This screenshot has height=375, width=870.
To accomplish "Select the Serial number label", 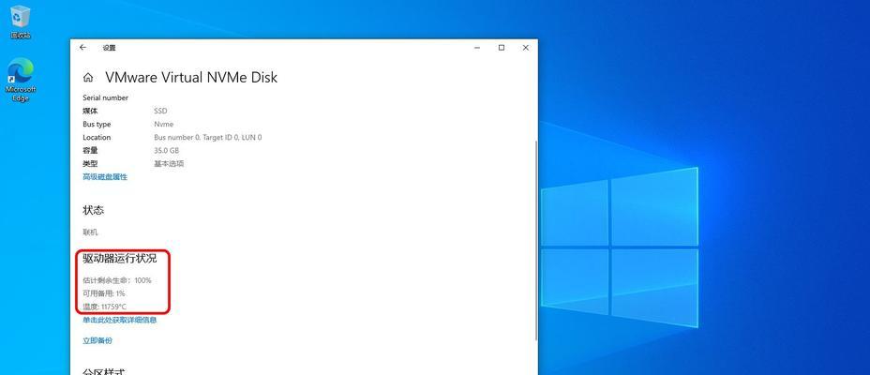I will tap(105, 97).
